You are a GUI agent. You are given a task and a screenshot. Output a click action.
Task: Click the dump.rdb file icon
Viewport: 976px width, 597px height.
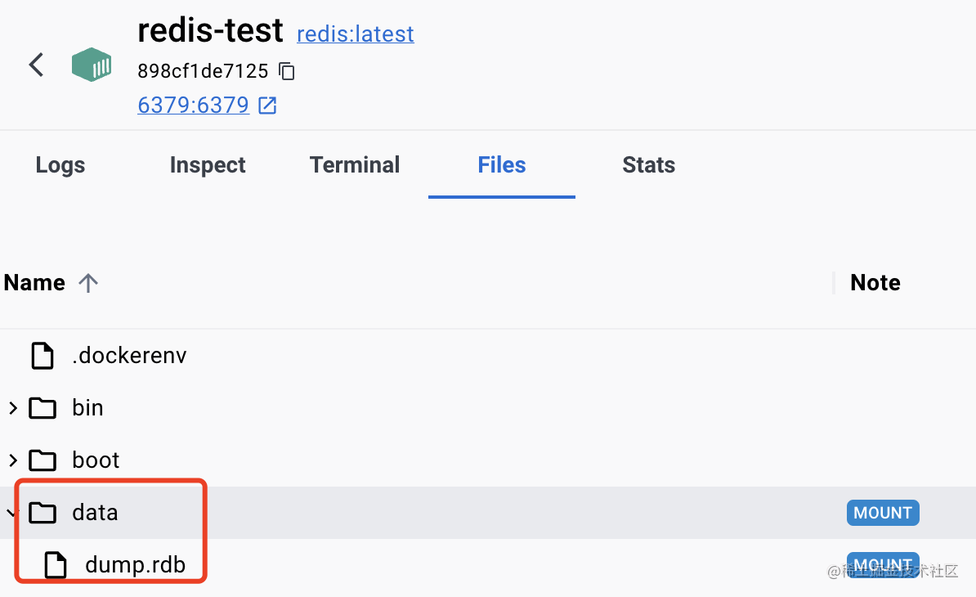56,565
